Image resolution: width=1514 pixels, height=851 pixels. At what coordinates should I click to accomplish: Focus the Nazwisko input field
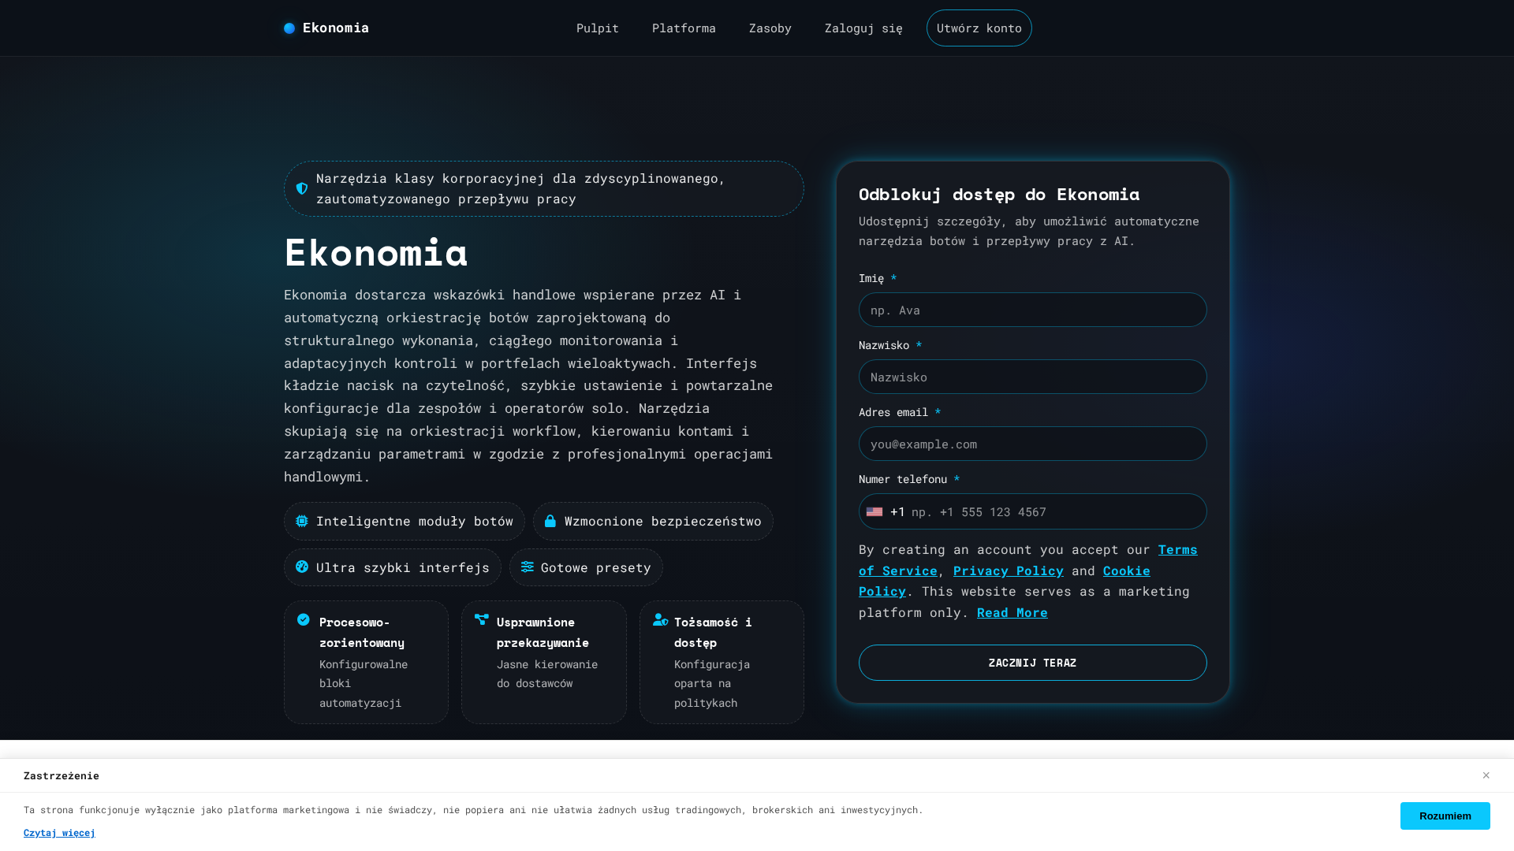(1032, 377)
